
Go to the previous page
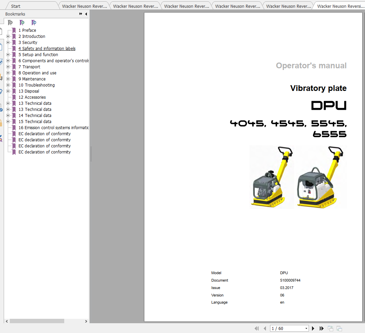pos(265,328)
